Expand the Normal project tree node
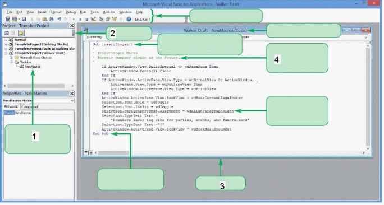Screen dimensions: 384x205 [6, 40]
